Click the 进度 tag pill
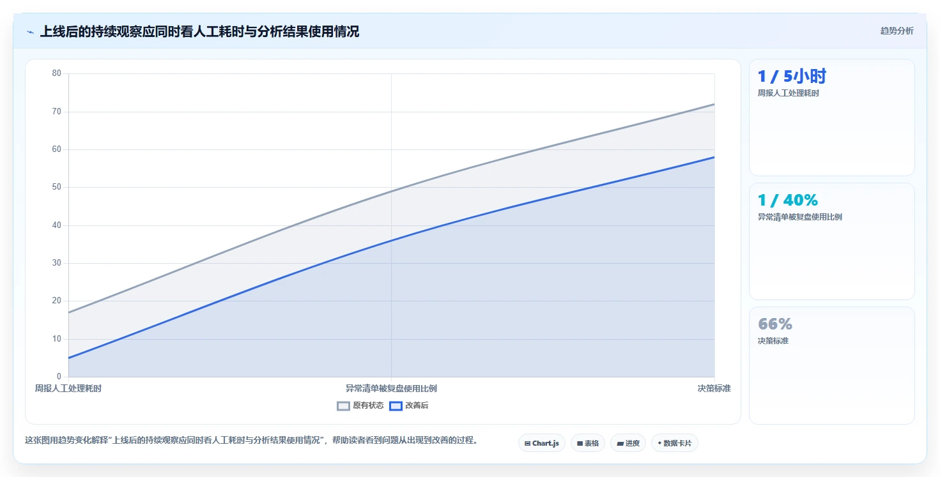The width and height of the screenshot is (940, 477). point(628,443)
